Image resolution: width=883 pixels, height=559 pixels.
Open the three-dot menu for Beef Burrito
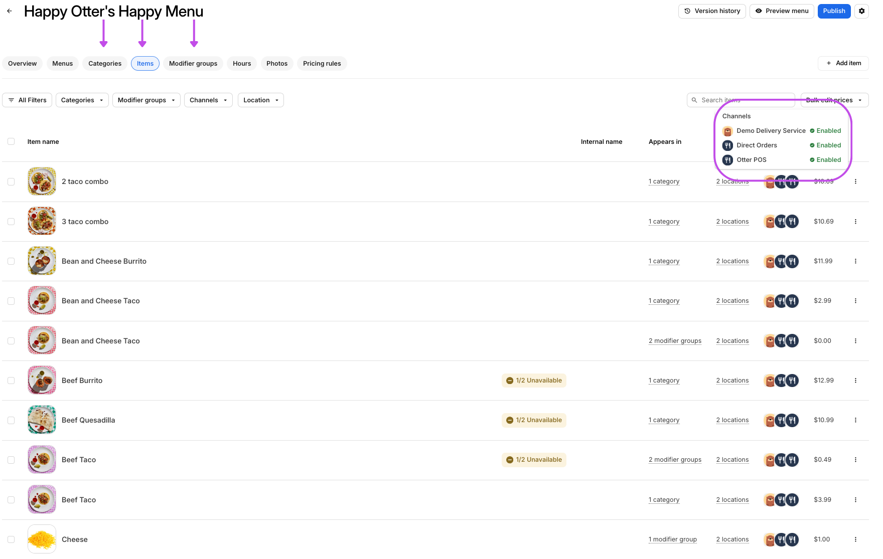[855, 381]
